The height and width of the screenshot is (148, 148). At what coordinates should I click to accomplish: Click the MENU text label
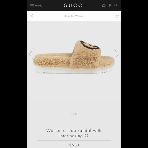pyautogui.click(x=39, y=6)
